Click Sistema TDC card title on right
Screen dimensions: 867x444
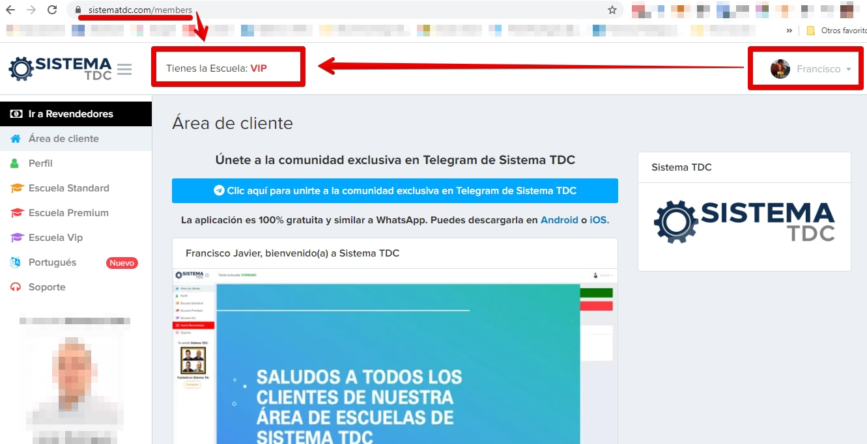pyautogui.click(x=681, y=167)
